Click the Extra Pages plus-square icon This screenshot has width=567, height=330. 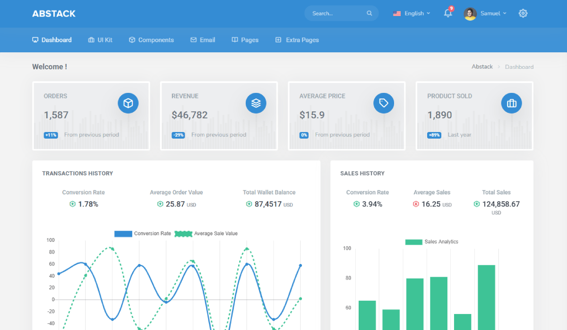[278, 40]
